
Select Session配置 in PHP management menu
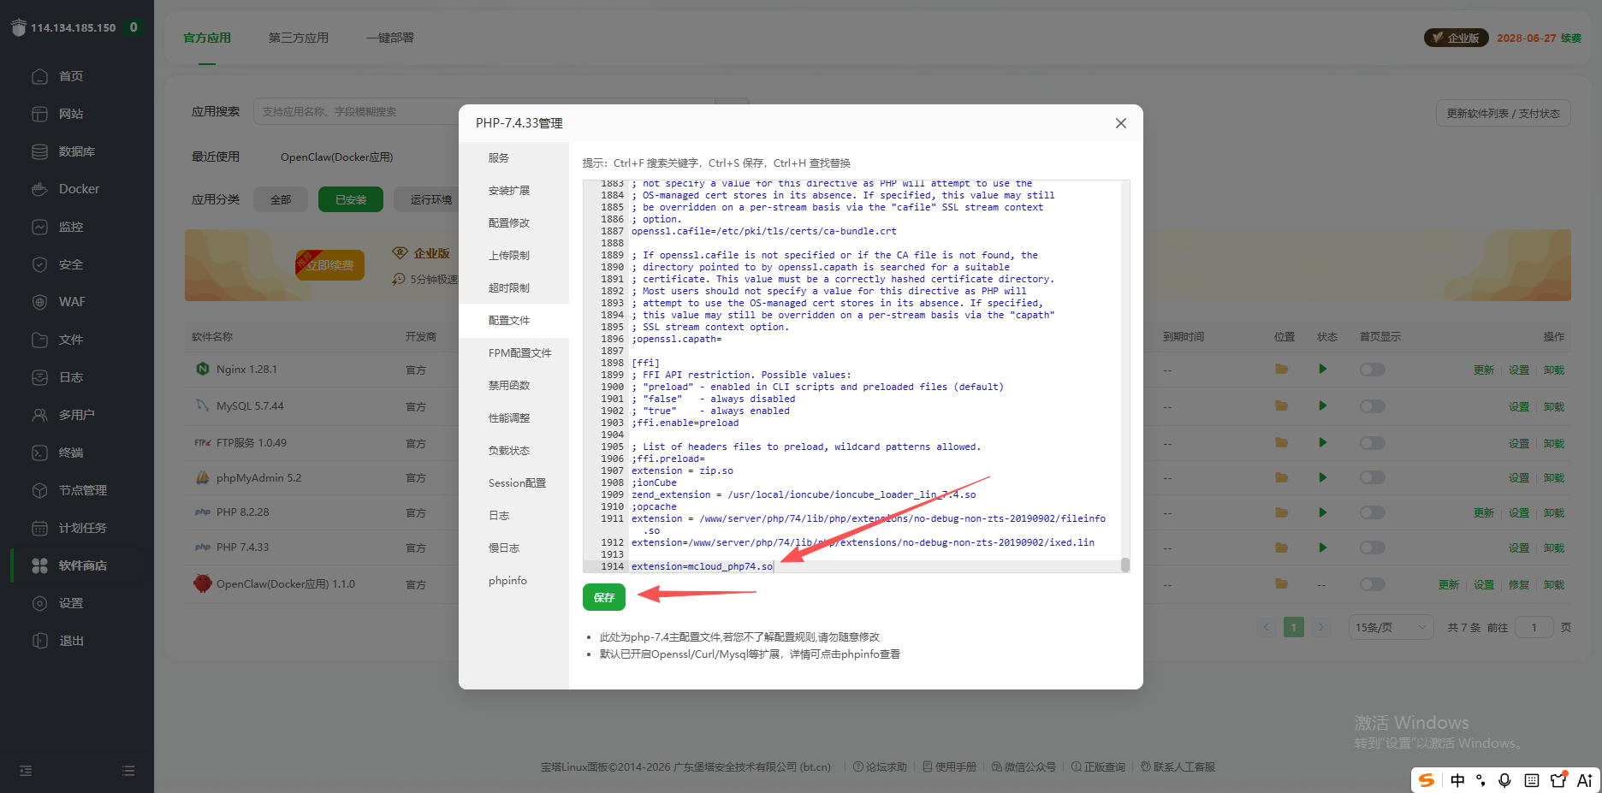pos(513,483)
